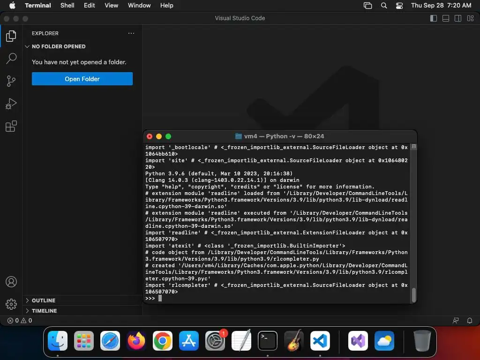The image size is (480, 360).
Task: Open Run and Debug view icon
Action: 11,104
